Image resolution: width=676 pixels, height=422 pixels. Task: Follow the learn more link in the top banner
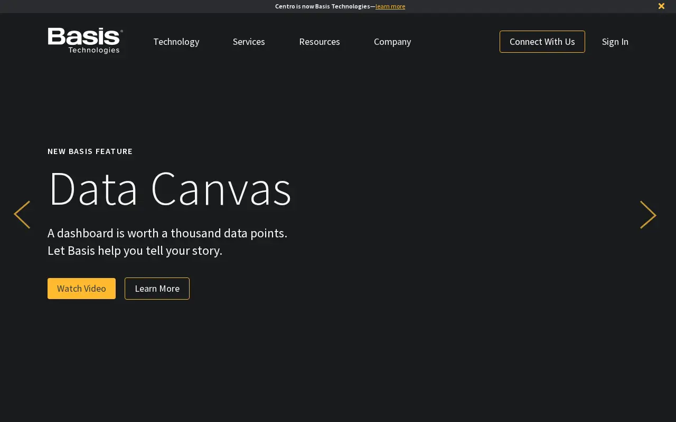coord(390,6)
